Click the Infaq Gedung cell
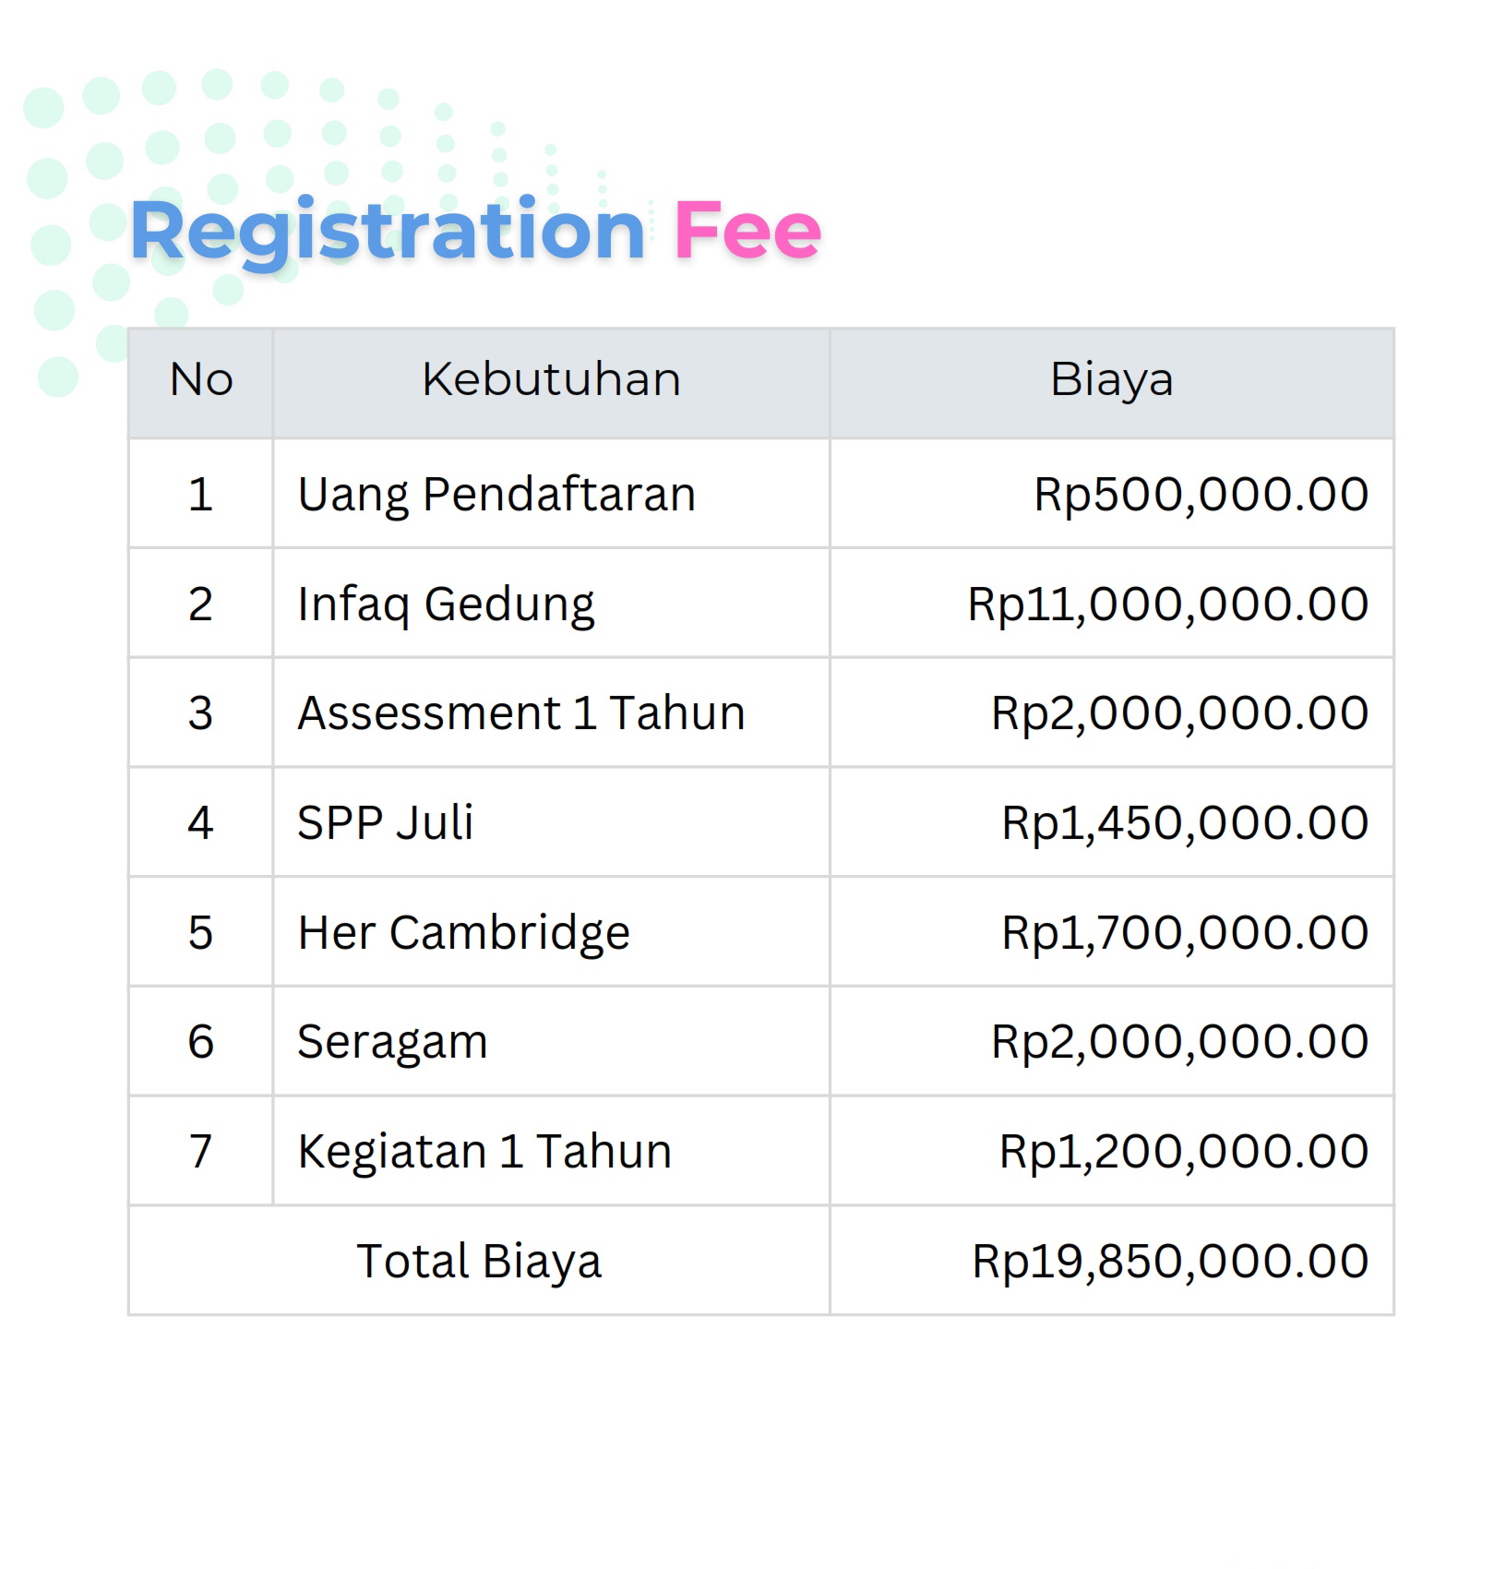Viewport: 1494px width, 1569px height. 446,604
